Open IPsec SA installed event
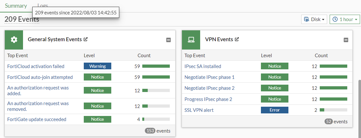 pyautogui.click(x=203, y=66)
